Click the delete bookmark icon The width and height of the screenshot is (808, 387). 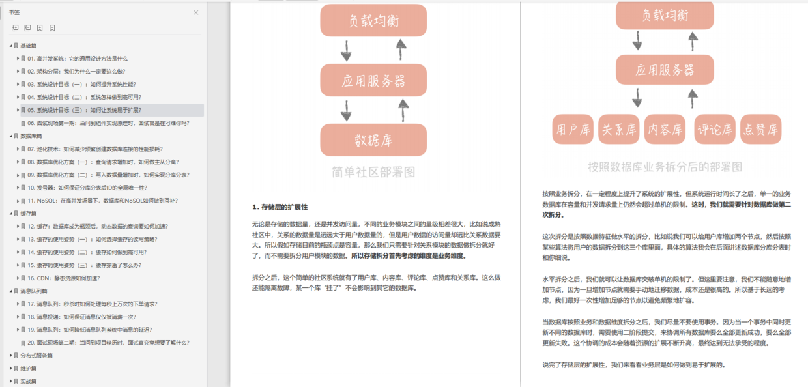click(x=52, y=28)
